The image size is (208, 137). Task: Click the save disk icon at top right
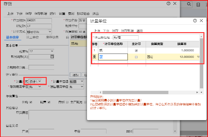[198, 5]
